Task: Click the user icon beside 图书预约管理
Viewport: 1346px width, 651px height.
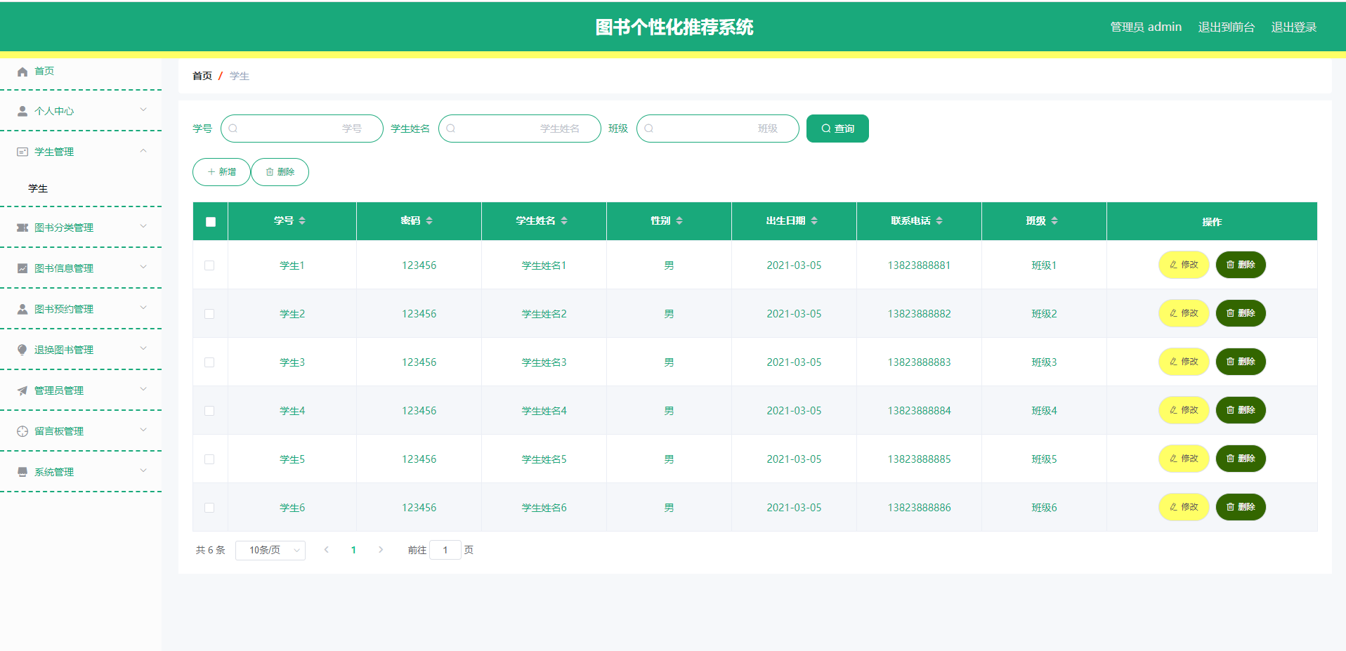Action: (x=22, y=309)
